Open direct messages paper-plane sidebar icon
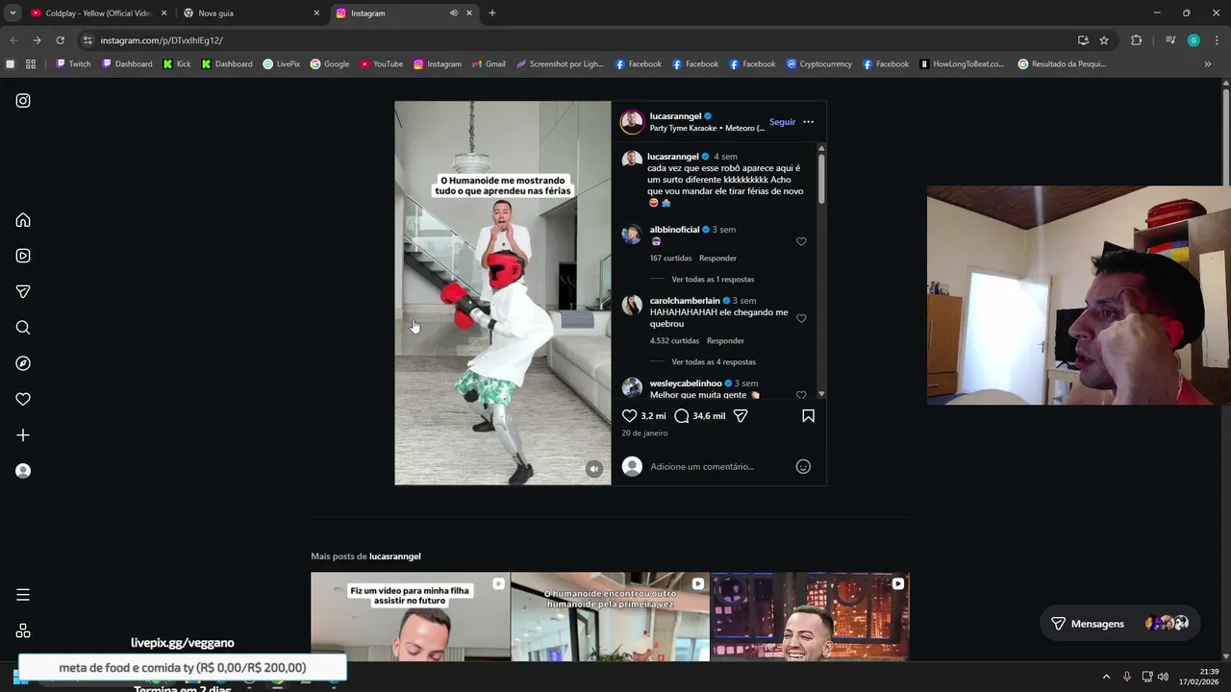Screen dimensions: 1231x692 coord(23,291)
